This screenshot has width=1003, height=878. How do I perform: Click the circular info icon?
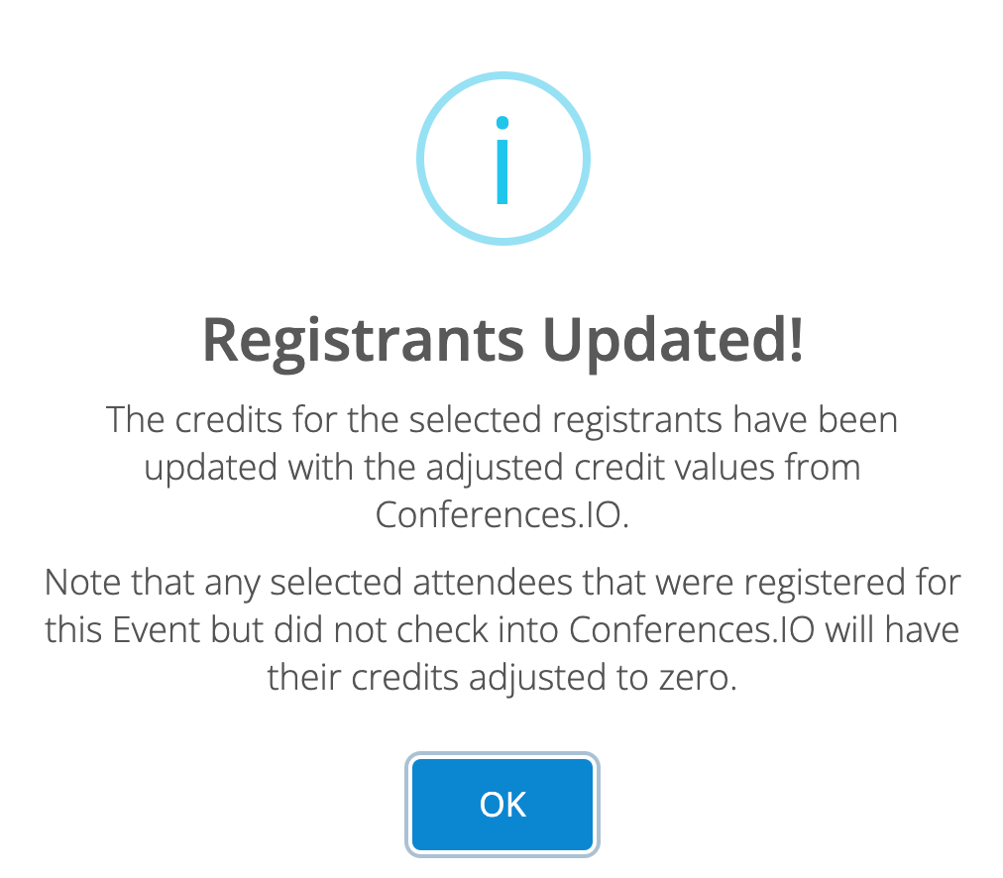click(502, 159)
